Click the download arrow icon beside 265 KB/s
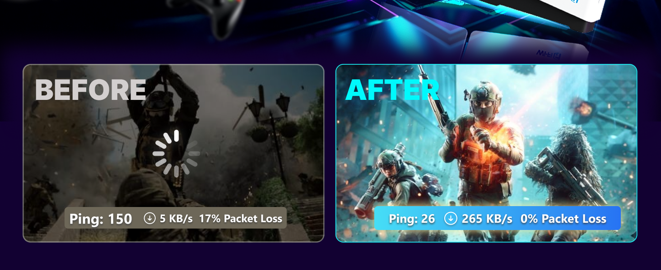Image resolution: width=661 pixels, height=270 pixels. [451, 219]
